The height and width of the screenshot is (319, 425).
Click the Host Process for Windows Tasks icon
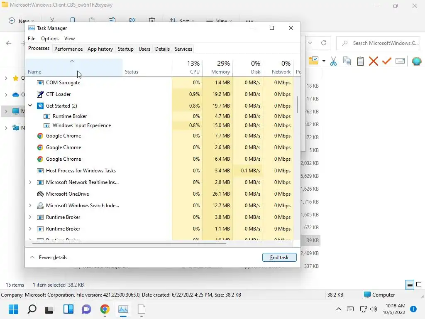pos(40,171)
